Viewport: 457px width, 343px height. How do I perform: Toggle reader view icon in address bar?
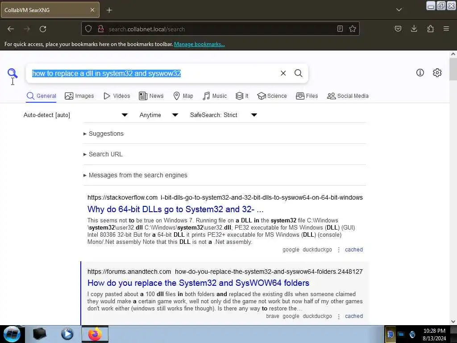tap(340, 29)
